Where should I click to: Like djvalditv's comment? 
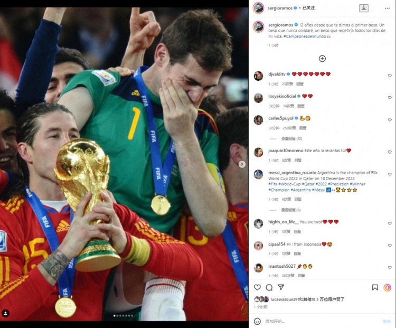390,76
